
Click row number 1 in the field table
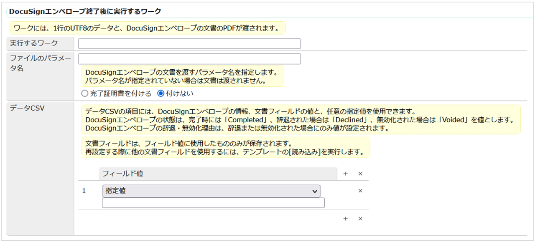tap(84, 191)
